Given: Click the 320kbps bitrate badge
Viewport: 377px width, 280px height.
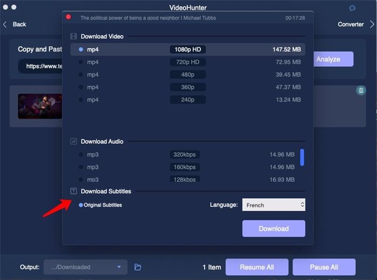Looking at the screenshot, I should [x=185, y=155].
